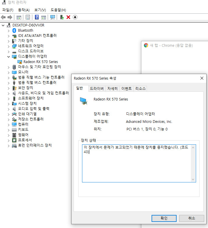Click the red X uninstall device icon

(x=68, y=17)
